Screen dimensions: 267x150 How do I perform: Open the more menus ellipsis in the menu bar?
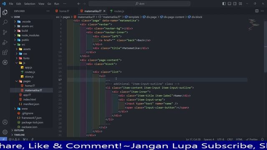tap(65, 4)
